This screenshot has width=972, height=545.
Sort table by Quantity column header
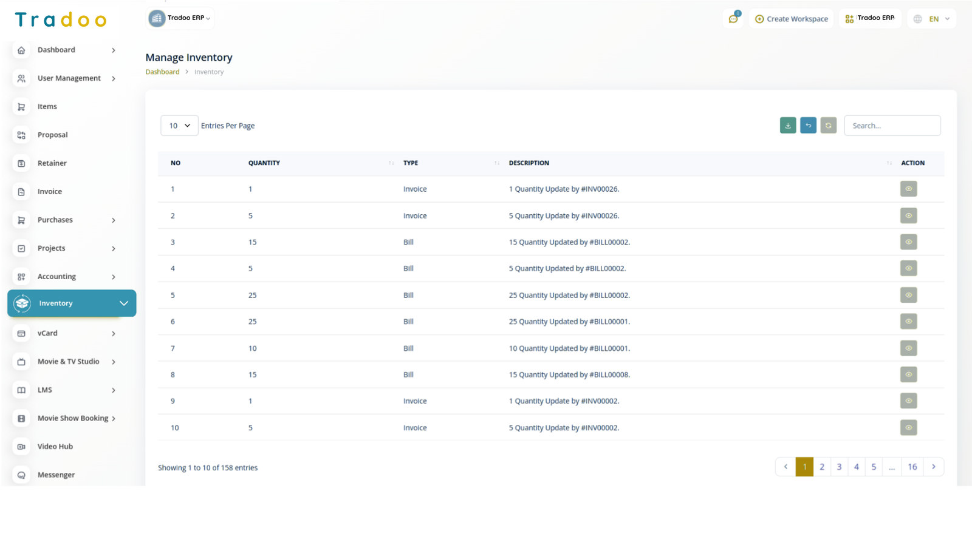point(264,163)
